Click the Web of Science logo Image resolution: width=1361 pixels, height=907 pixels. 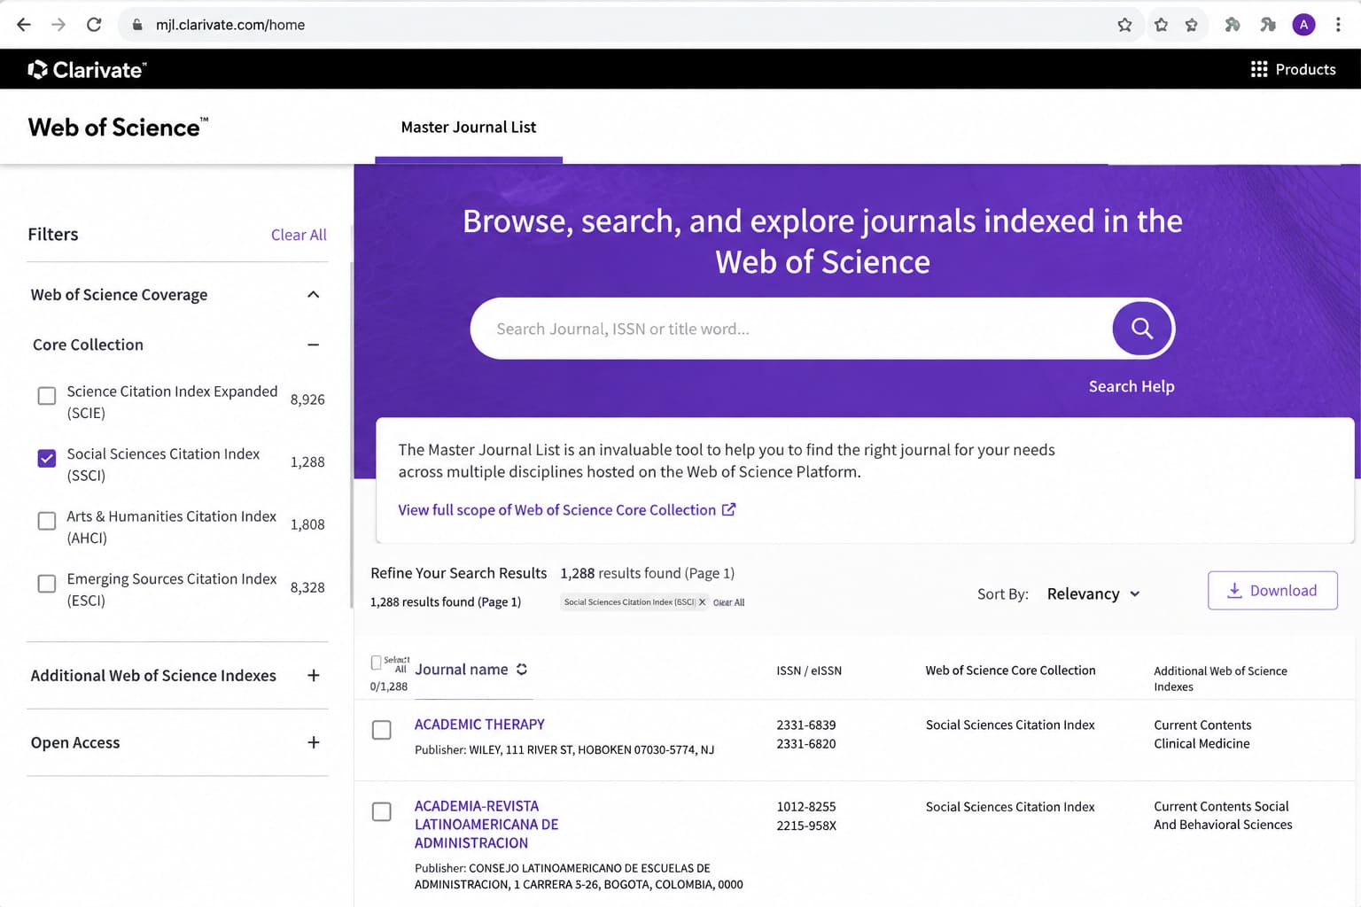(x=118, y=128)
